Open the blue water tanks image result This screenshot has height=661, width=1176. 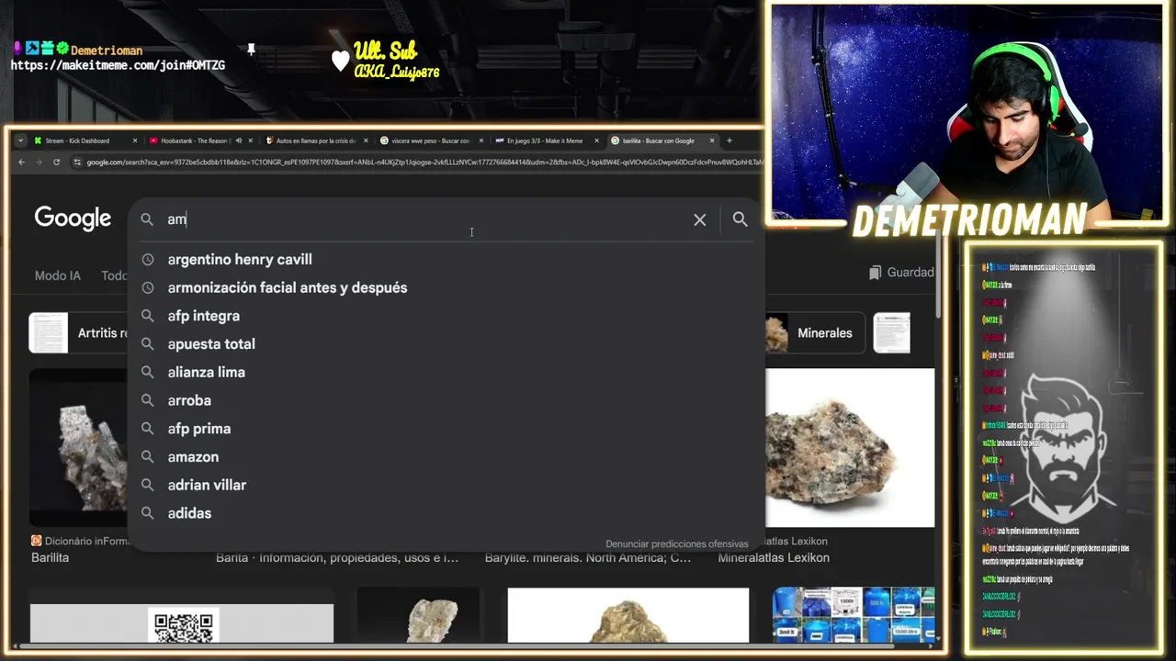(854, 615)
